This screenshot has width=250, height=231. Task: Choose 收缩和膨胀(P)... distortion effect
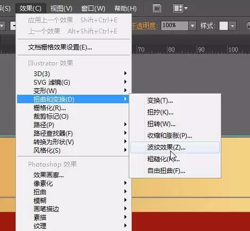point(170,136)
